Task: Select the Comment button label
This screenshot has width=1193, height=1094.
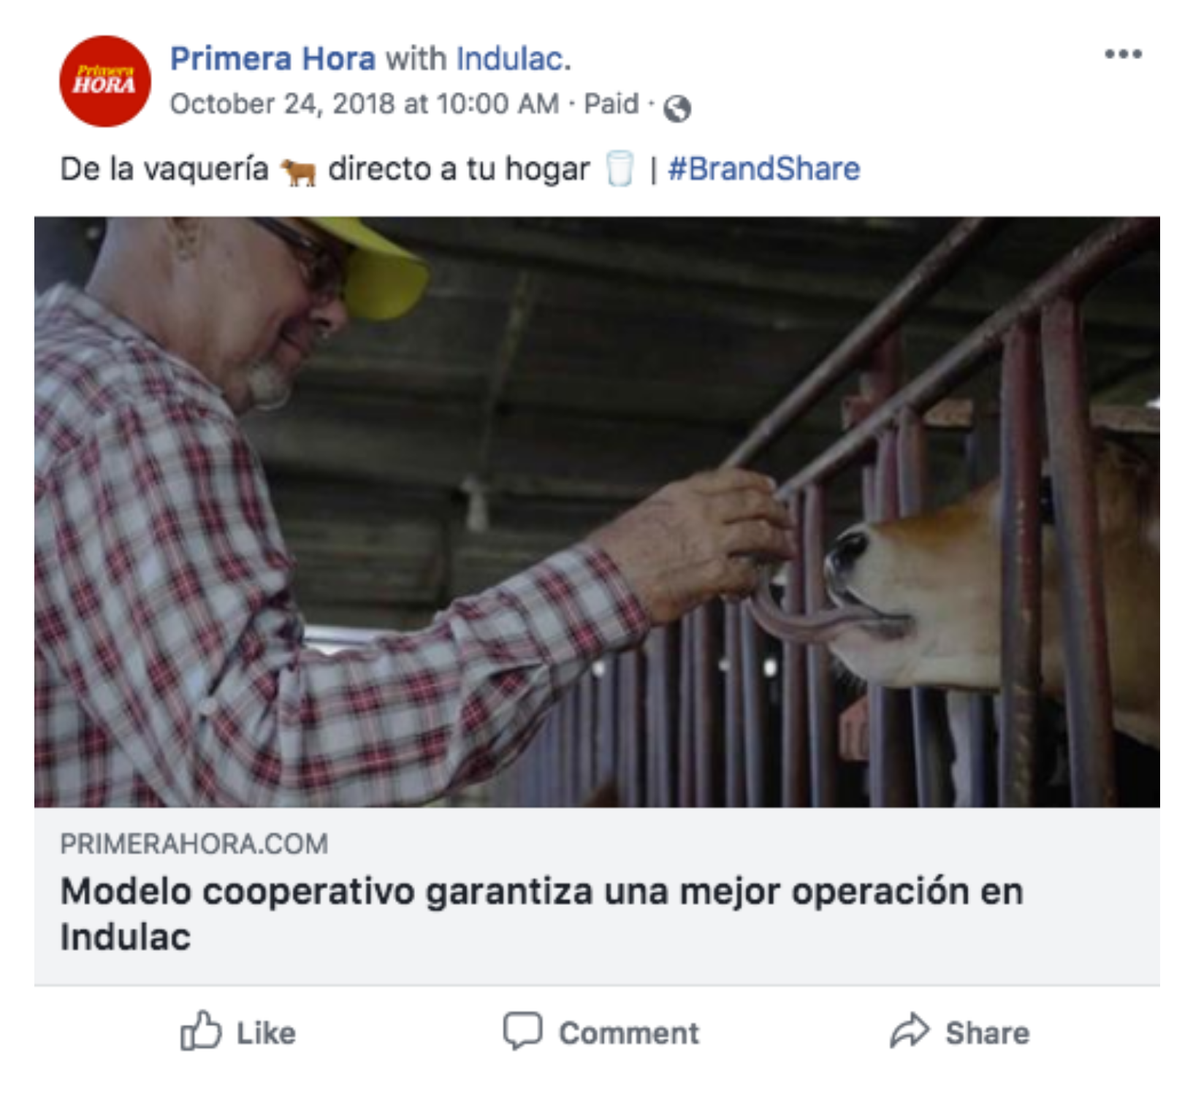Action: (629, 1033)
